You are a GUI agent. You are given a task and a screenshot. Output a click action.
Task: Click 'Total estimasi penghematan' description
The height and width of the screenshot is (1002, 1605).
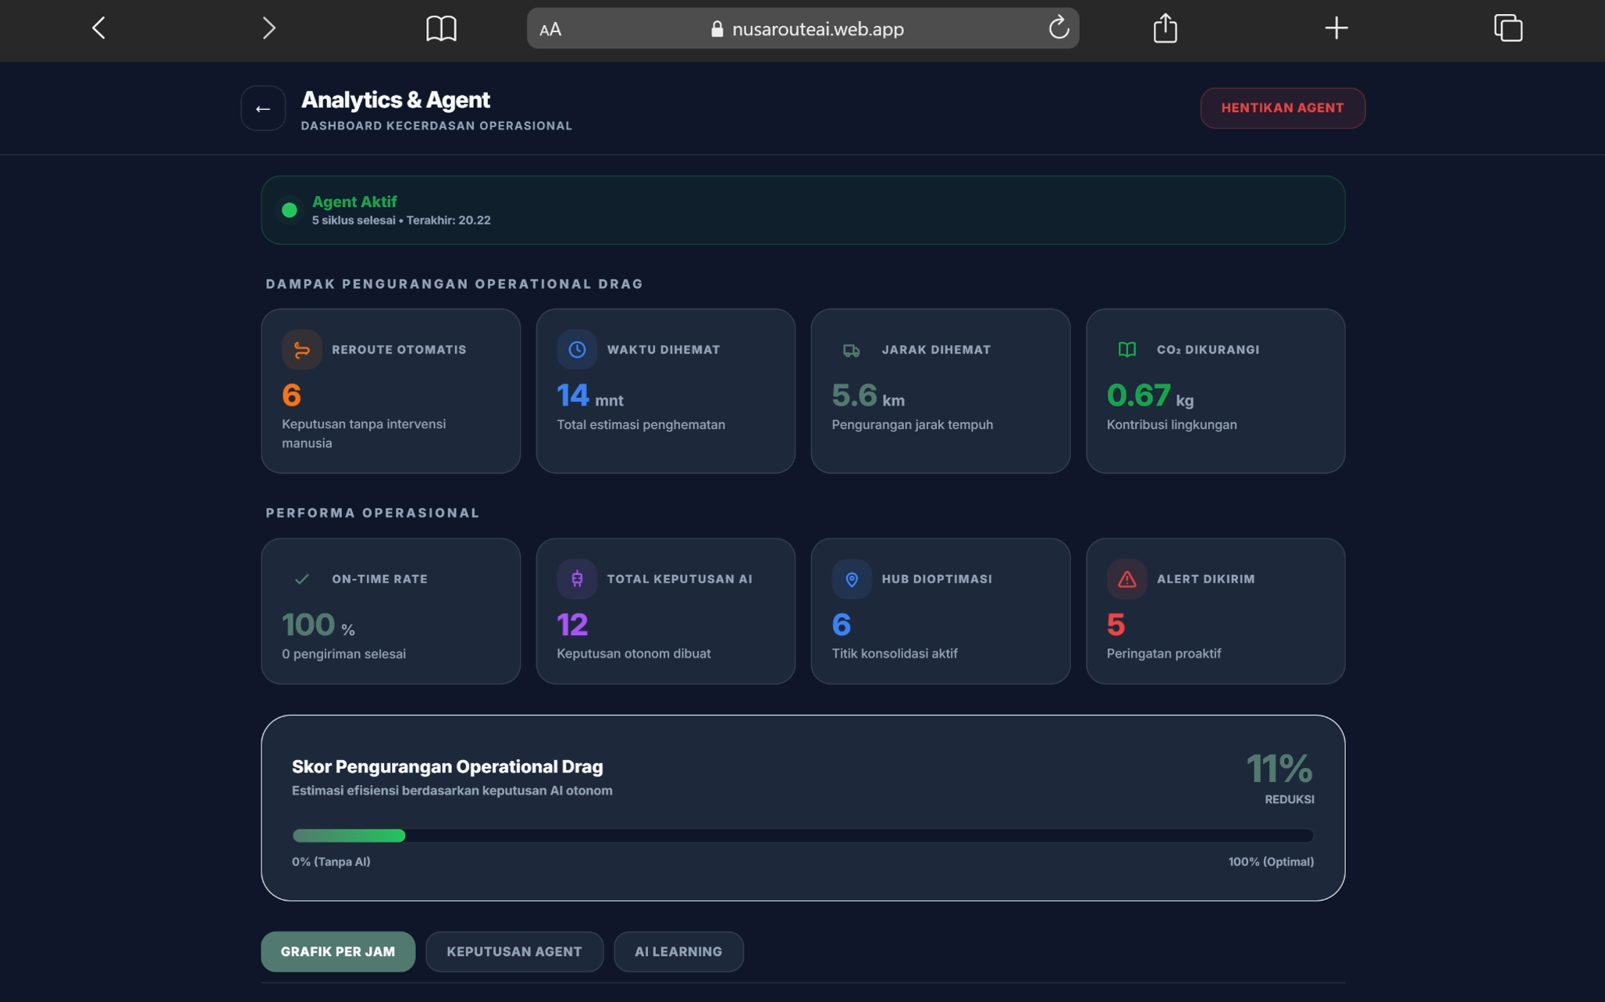point(641,425)
